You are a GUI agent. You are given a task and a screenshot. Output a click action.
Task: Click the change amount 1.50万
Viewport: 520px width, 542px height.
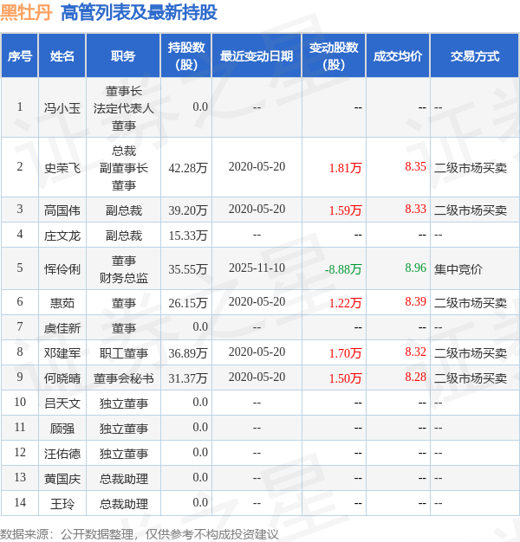(345, 377)
